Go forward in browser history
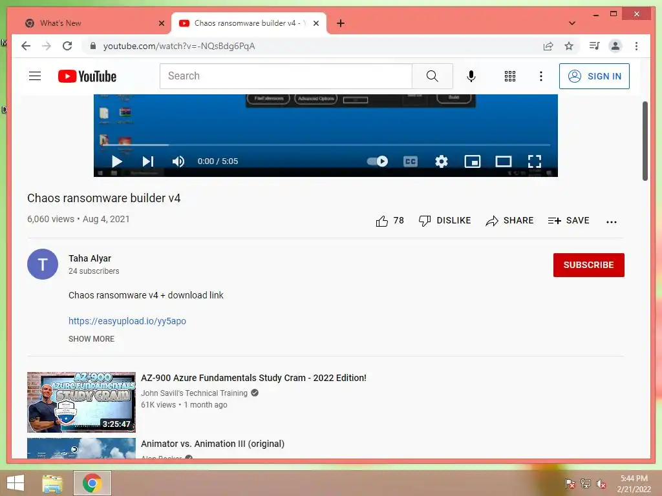Image resolution: width=662 pixels, height=496 pixels. point(47,46)
